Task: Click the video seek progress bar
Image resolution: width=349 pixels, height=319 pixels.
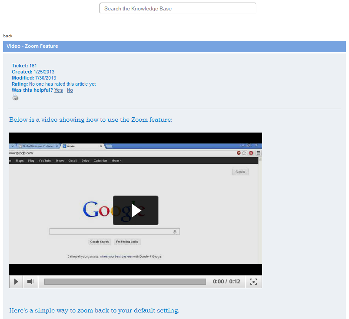Action: click(x=125, y=282)
